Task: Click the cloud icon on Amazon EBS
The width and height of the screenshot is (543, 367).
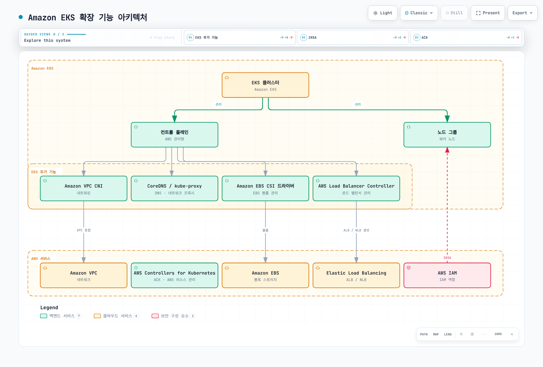Action: tap(227, 268)
